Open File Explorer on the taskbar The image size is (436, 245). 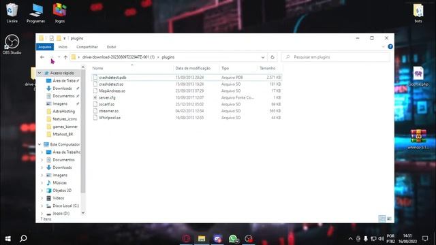(x=202, y=239)
